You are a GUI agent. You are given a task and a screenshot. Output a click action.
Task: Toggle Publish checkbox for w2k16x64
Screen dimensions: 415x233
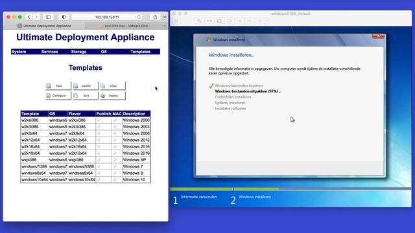[99, 147]
